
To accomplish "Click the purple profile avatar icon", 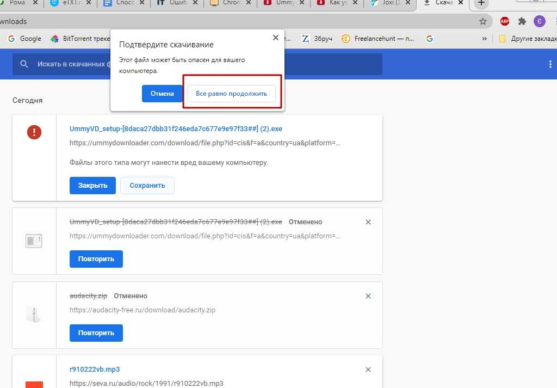I will click(x=539, y=21).
